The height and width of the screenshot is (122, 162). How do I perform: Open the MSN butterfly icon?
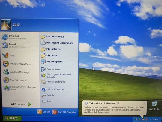[5, 55]
